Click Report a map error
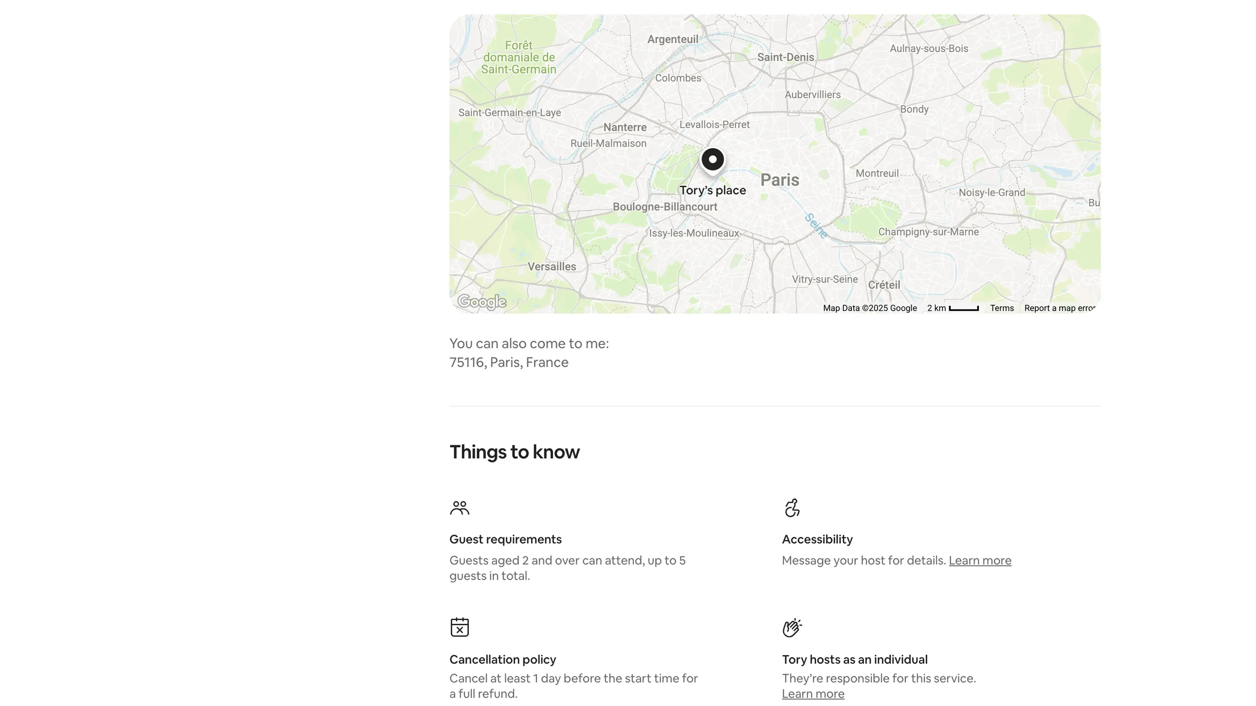The width and height of the screenshot is (1256, 706). pyautogui.click(x=1059, y=308)
